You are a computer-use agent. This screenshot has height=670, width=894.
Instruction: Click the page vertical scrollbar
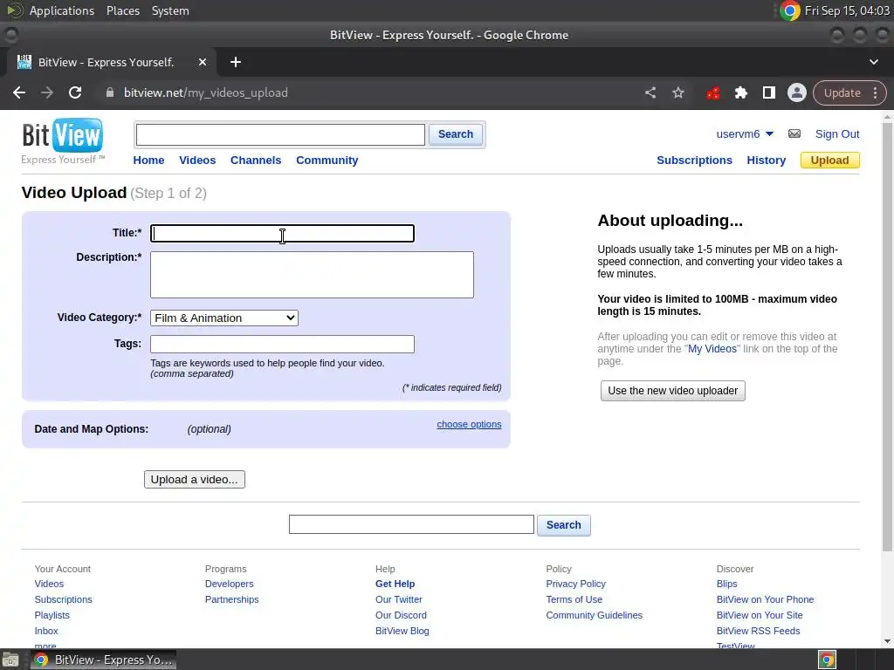[x=887, y=336]
